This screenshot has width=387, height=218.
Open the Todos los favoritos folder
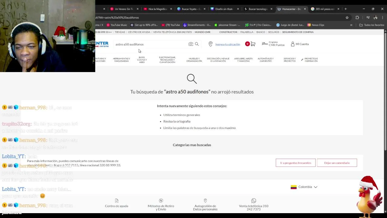(372, 25)
